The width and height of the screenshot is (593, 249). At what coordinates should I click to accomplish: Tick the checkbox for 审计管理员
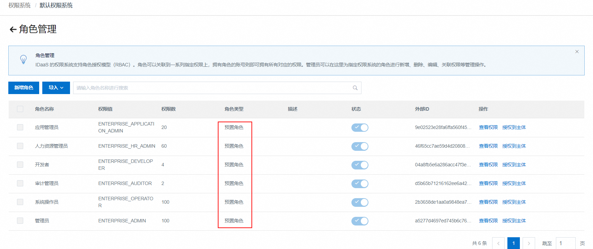click(20, 183)
